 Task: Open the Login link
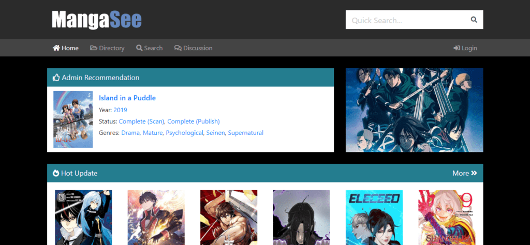click(465, 48)
